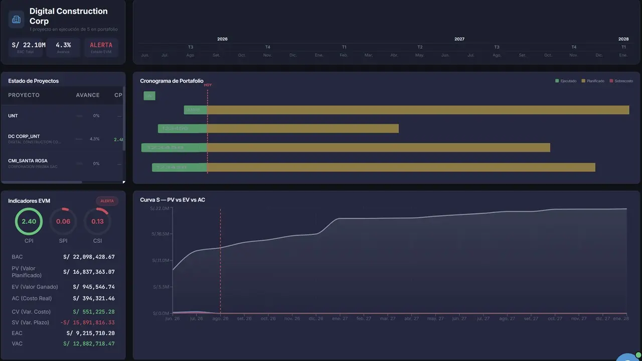Image resolution: width=642 pixels, height=361 pixels.
Task: Click the green Ejecutado legend swatch
Action: point(557,81)
